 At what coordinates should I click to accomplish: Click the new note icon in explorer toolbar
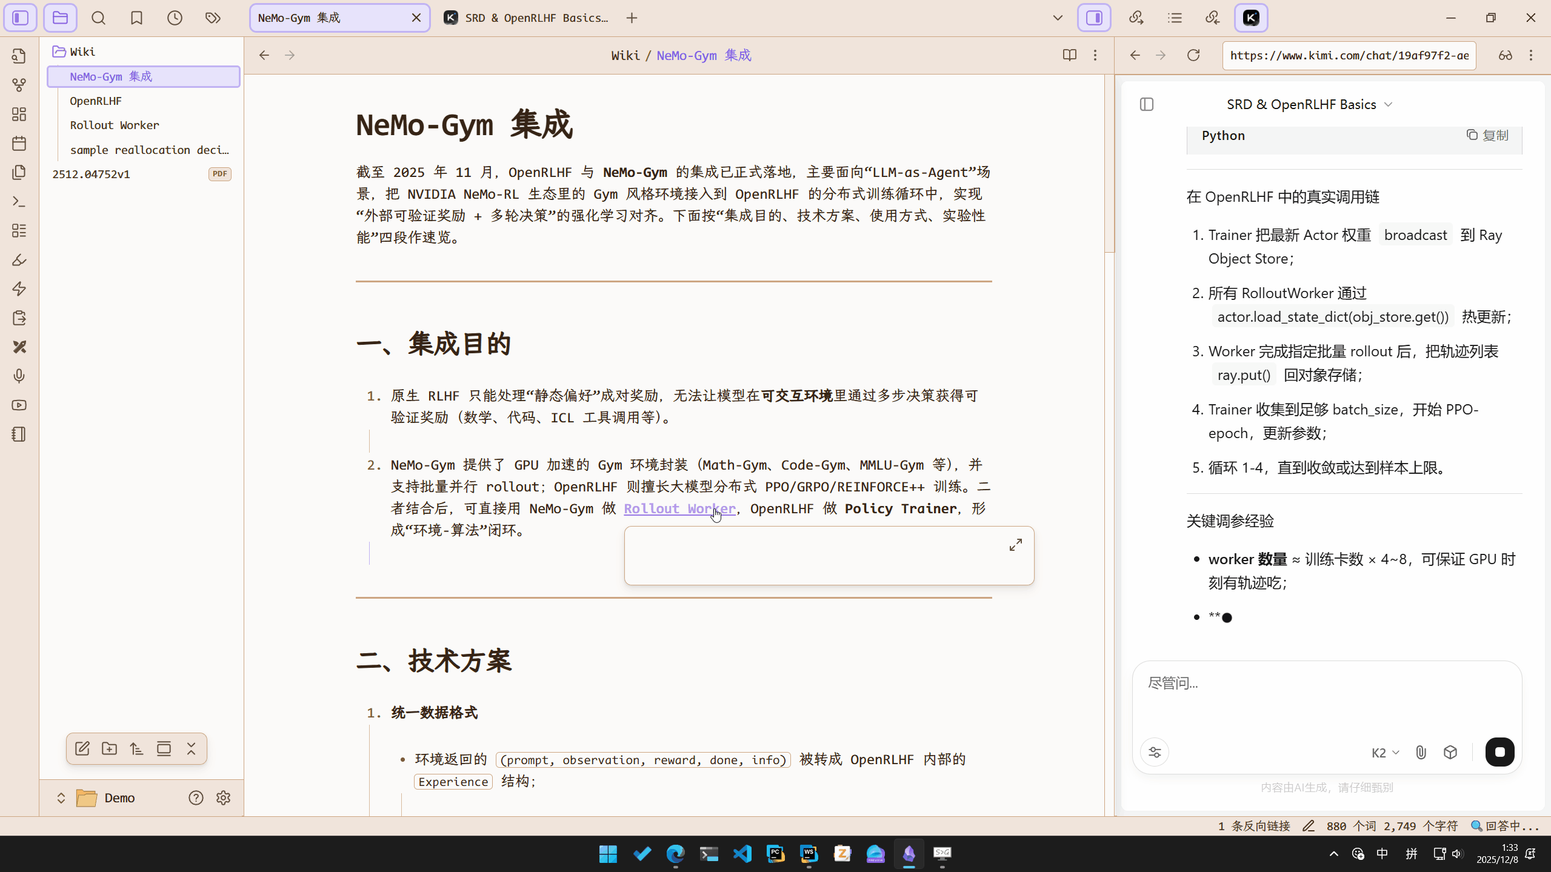[x=82, y=748]
